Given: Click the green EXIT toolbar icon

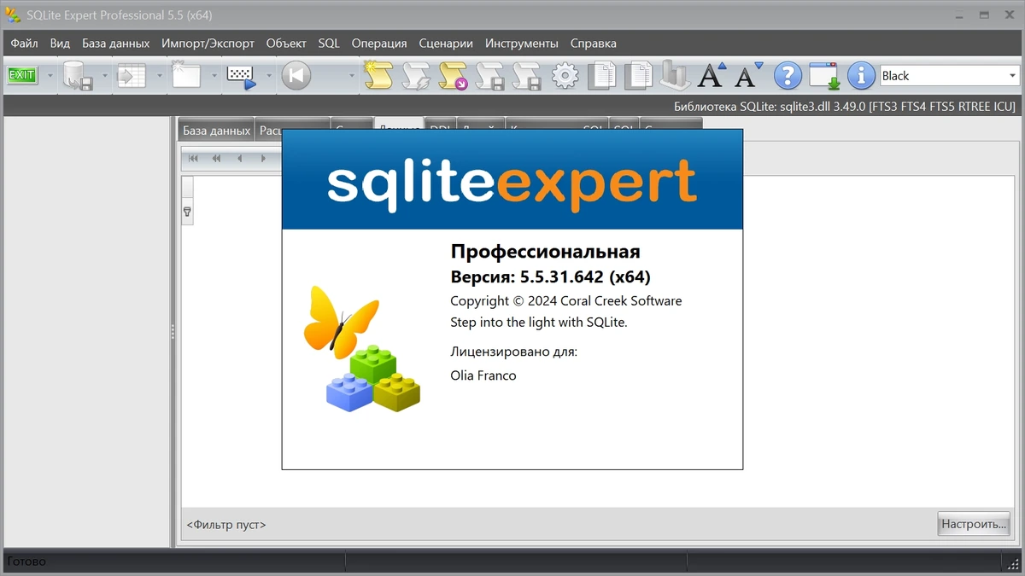Looking at the screenshot, I should coord(22,75).
